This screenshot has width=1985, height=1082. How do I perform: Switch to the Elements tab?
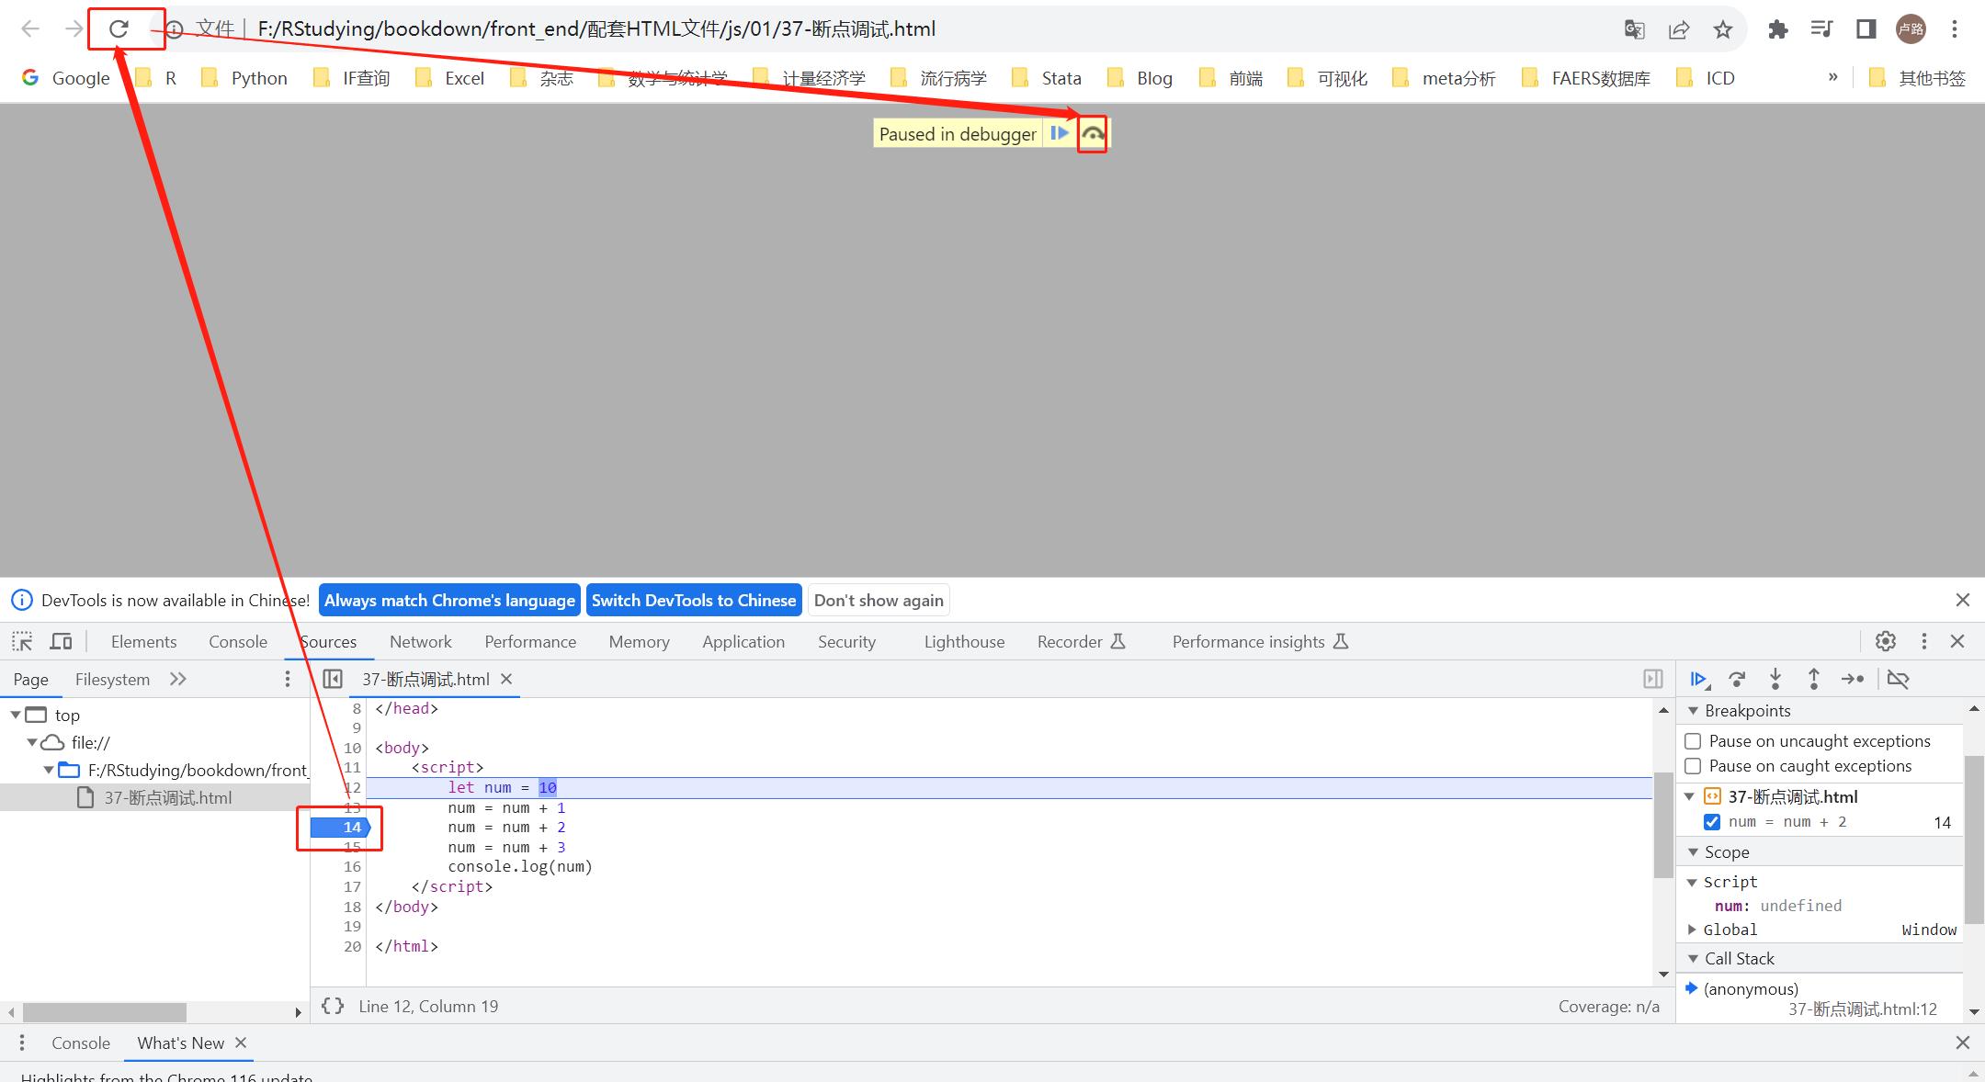pos(143,641)
